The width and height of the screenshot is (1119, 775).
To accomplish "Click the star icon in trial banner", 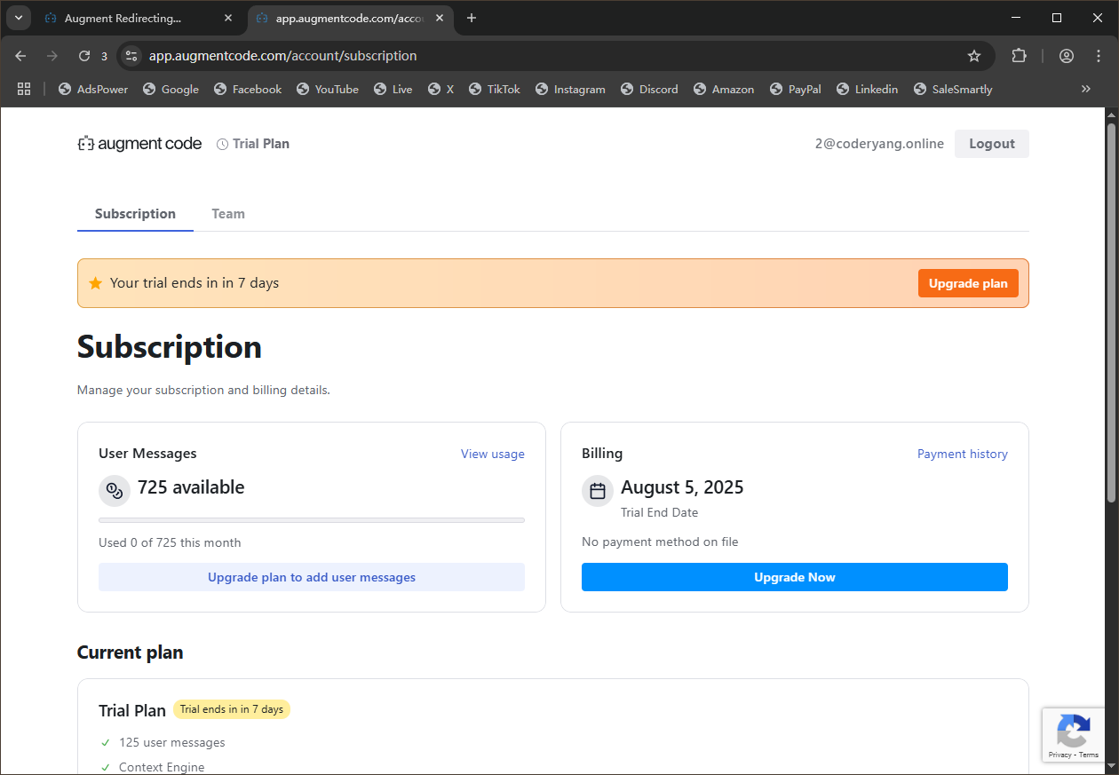I will click(x=95, y=283).
